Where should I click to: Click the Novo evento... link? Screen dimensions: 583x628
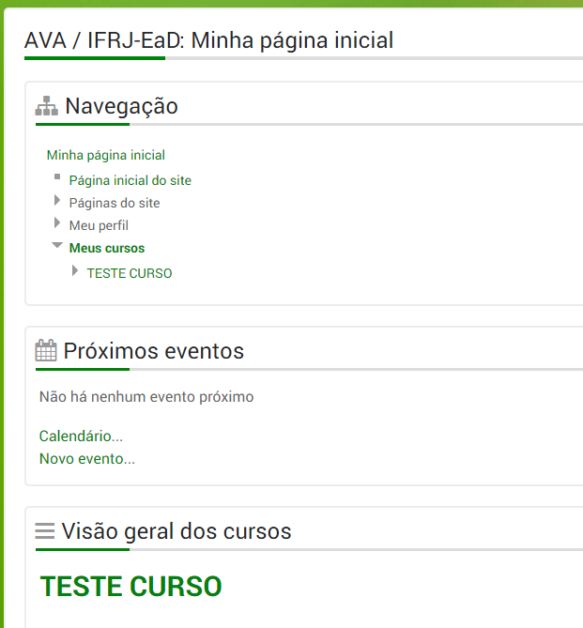click(x=87, y=459)
